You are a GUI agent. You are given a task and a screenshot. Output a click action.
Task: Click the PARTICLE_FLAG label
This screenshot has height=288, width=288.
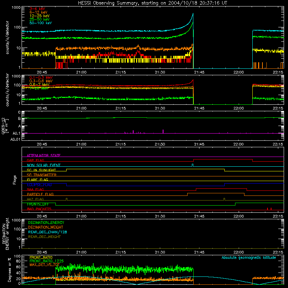(x=40, y=194)
